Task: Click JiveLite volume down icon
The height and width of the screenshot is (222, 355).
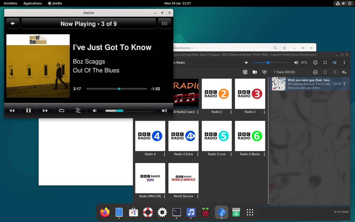Action: tap(95, 110)
